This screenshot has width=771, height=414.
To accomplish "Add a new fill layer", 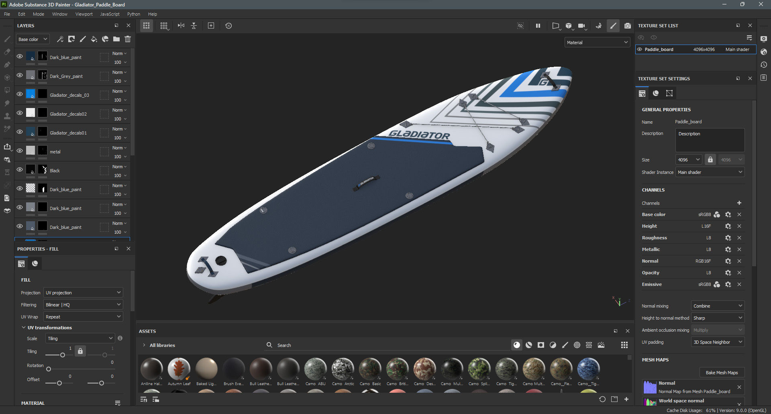I will [94, 39].
